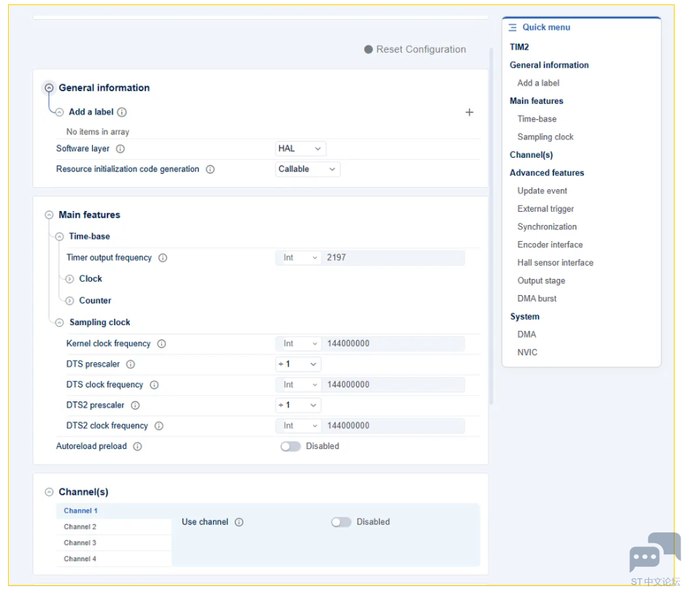Open the Software layer HAL dropdown
This screenshot has height=593, width=687.
(300, 149)
